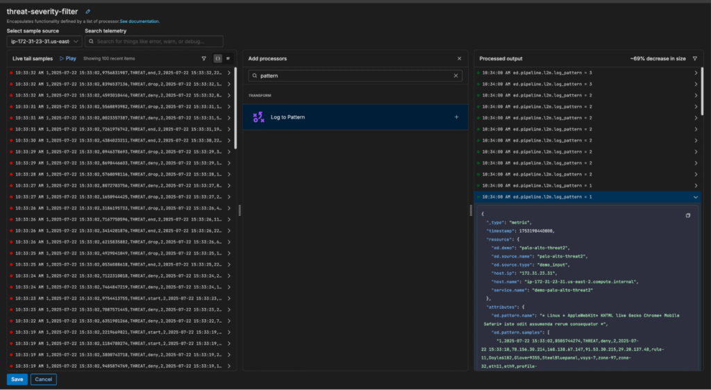711x390 pixels.
Task: Click the Processed output panel scrollbar
Action: click(703, 90)
